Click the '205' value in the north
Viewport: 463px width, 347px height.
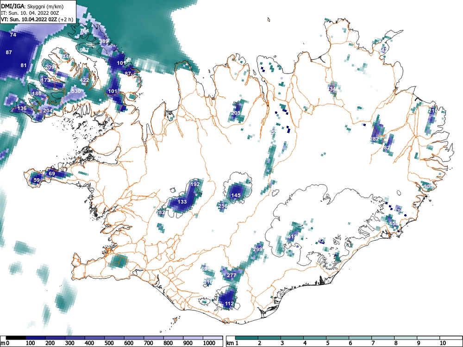tap(236, 113)
